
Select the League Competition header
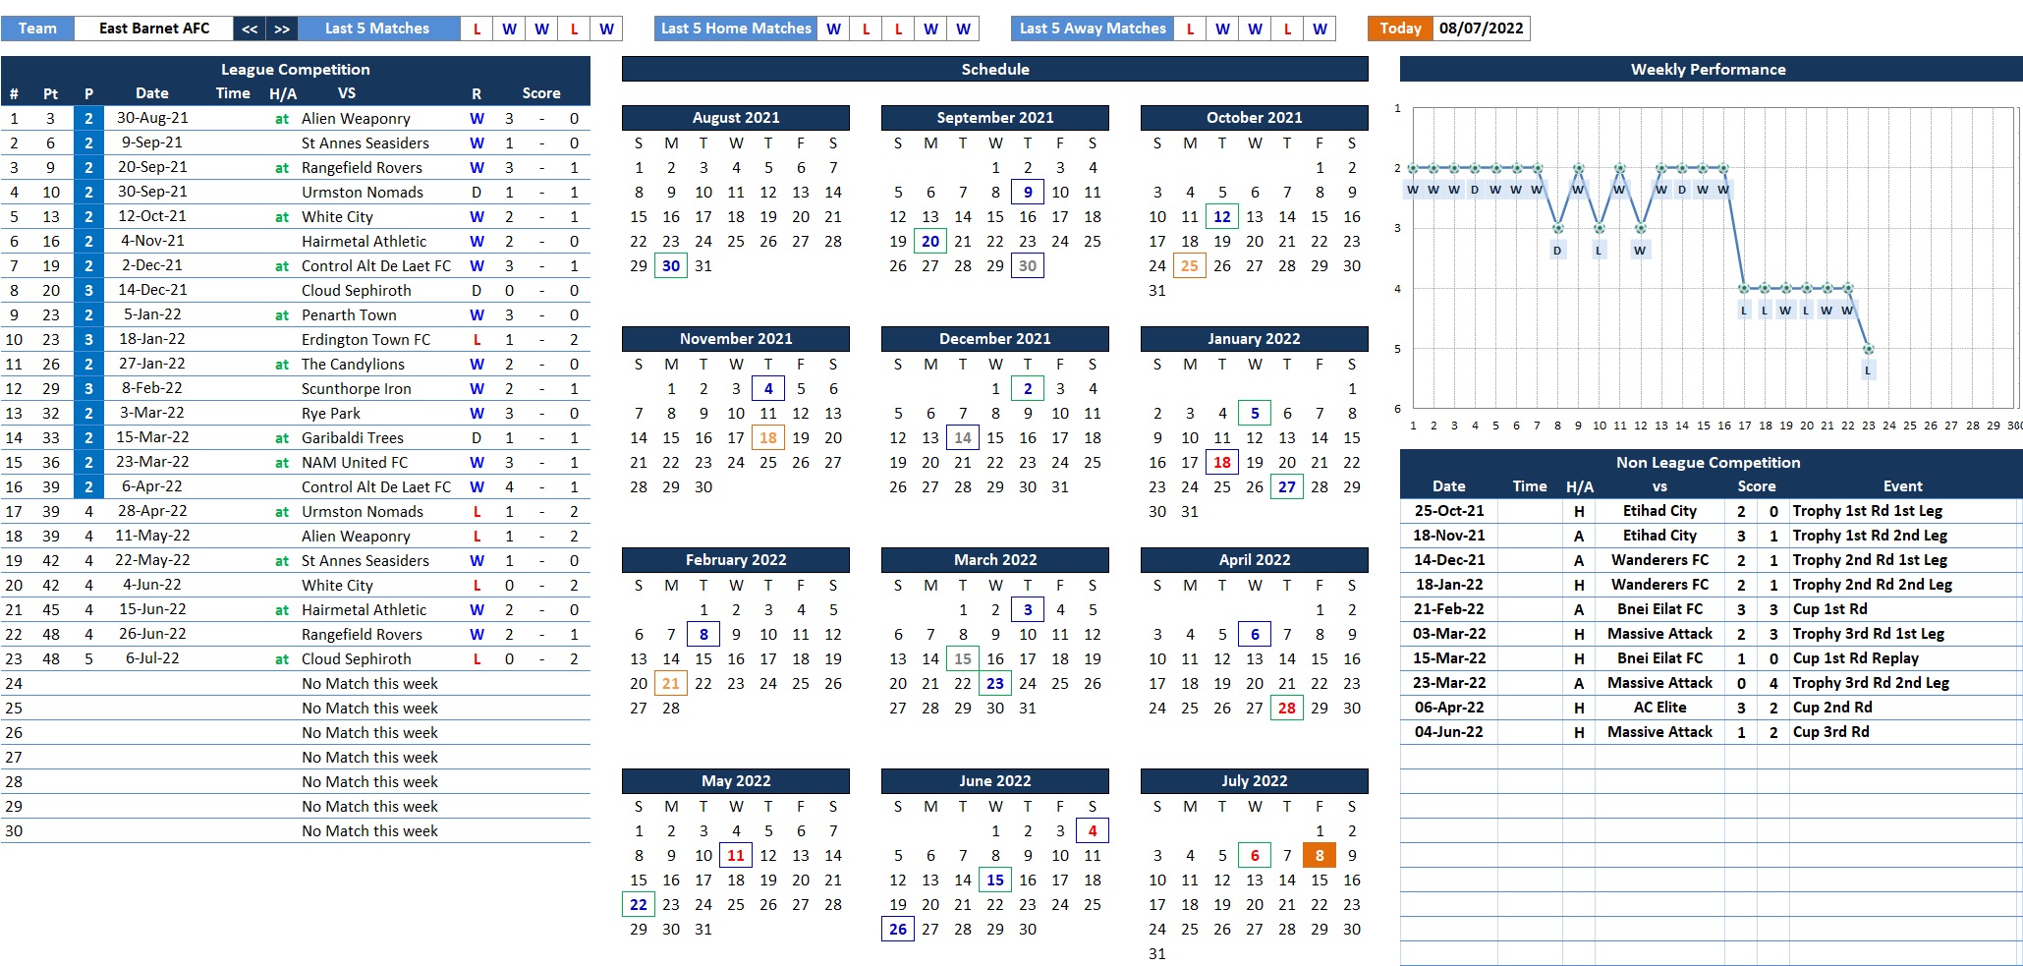(295, 69)
